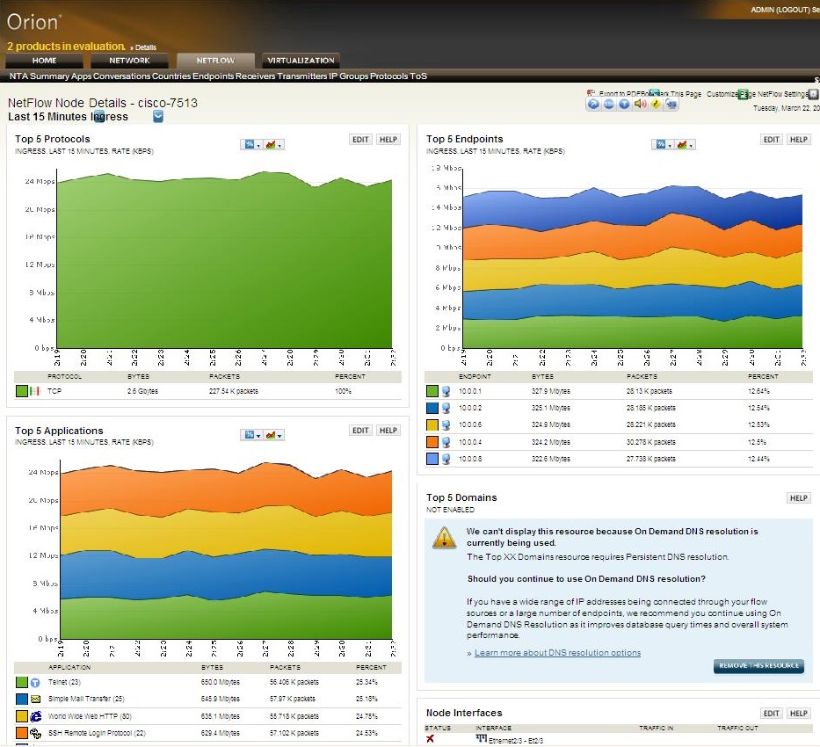Click the warning triangle in Top 5 Domains

click(445, 539)
